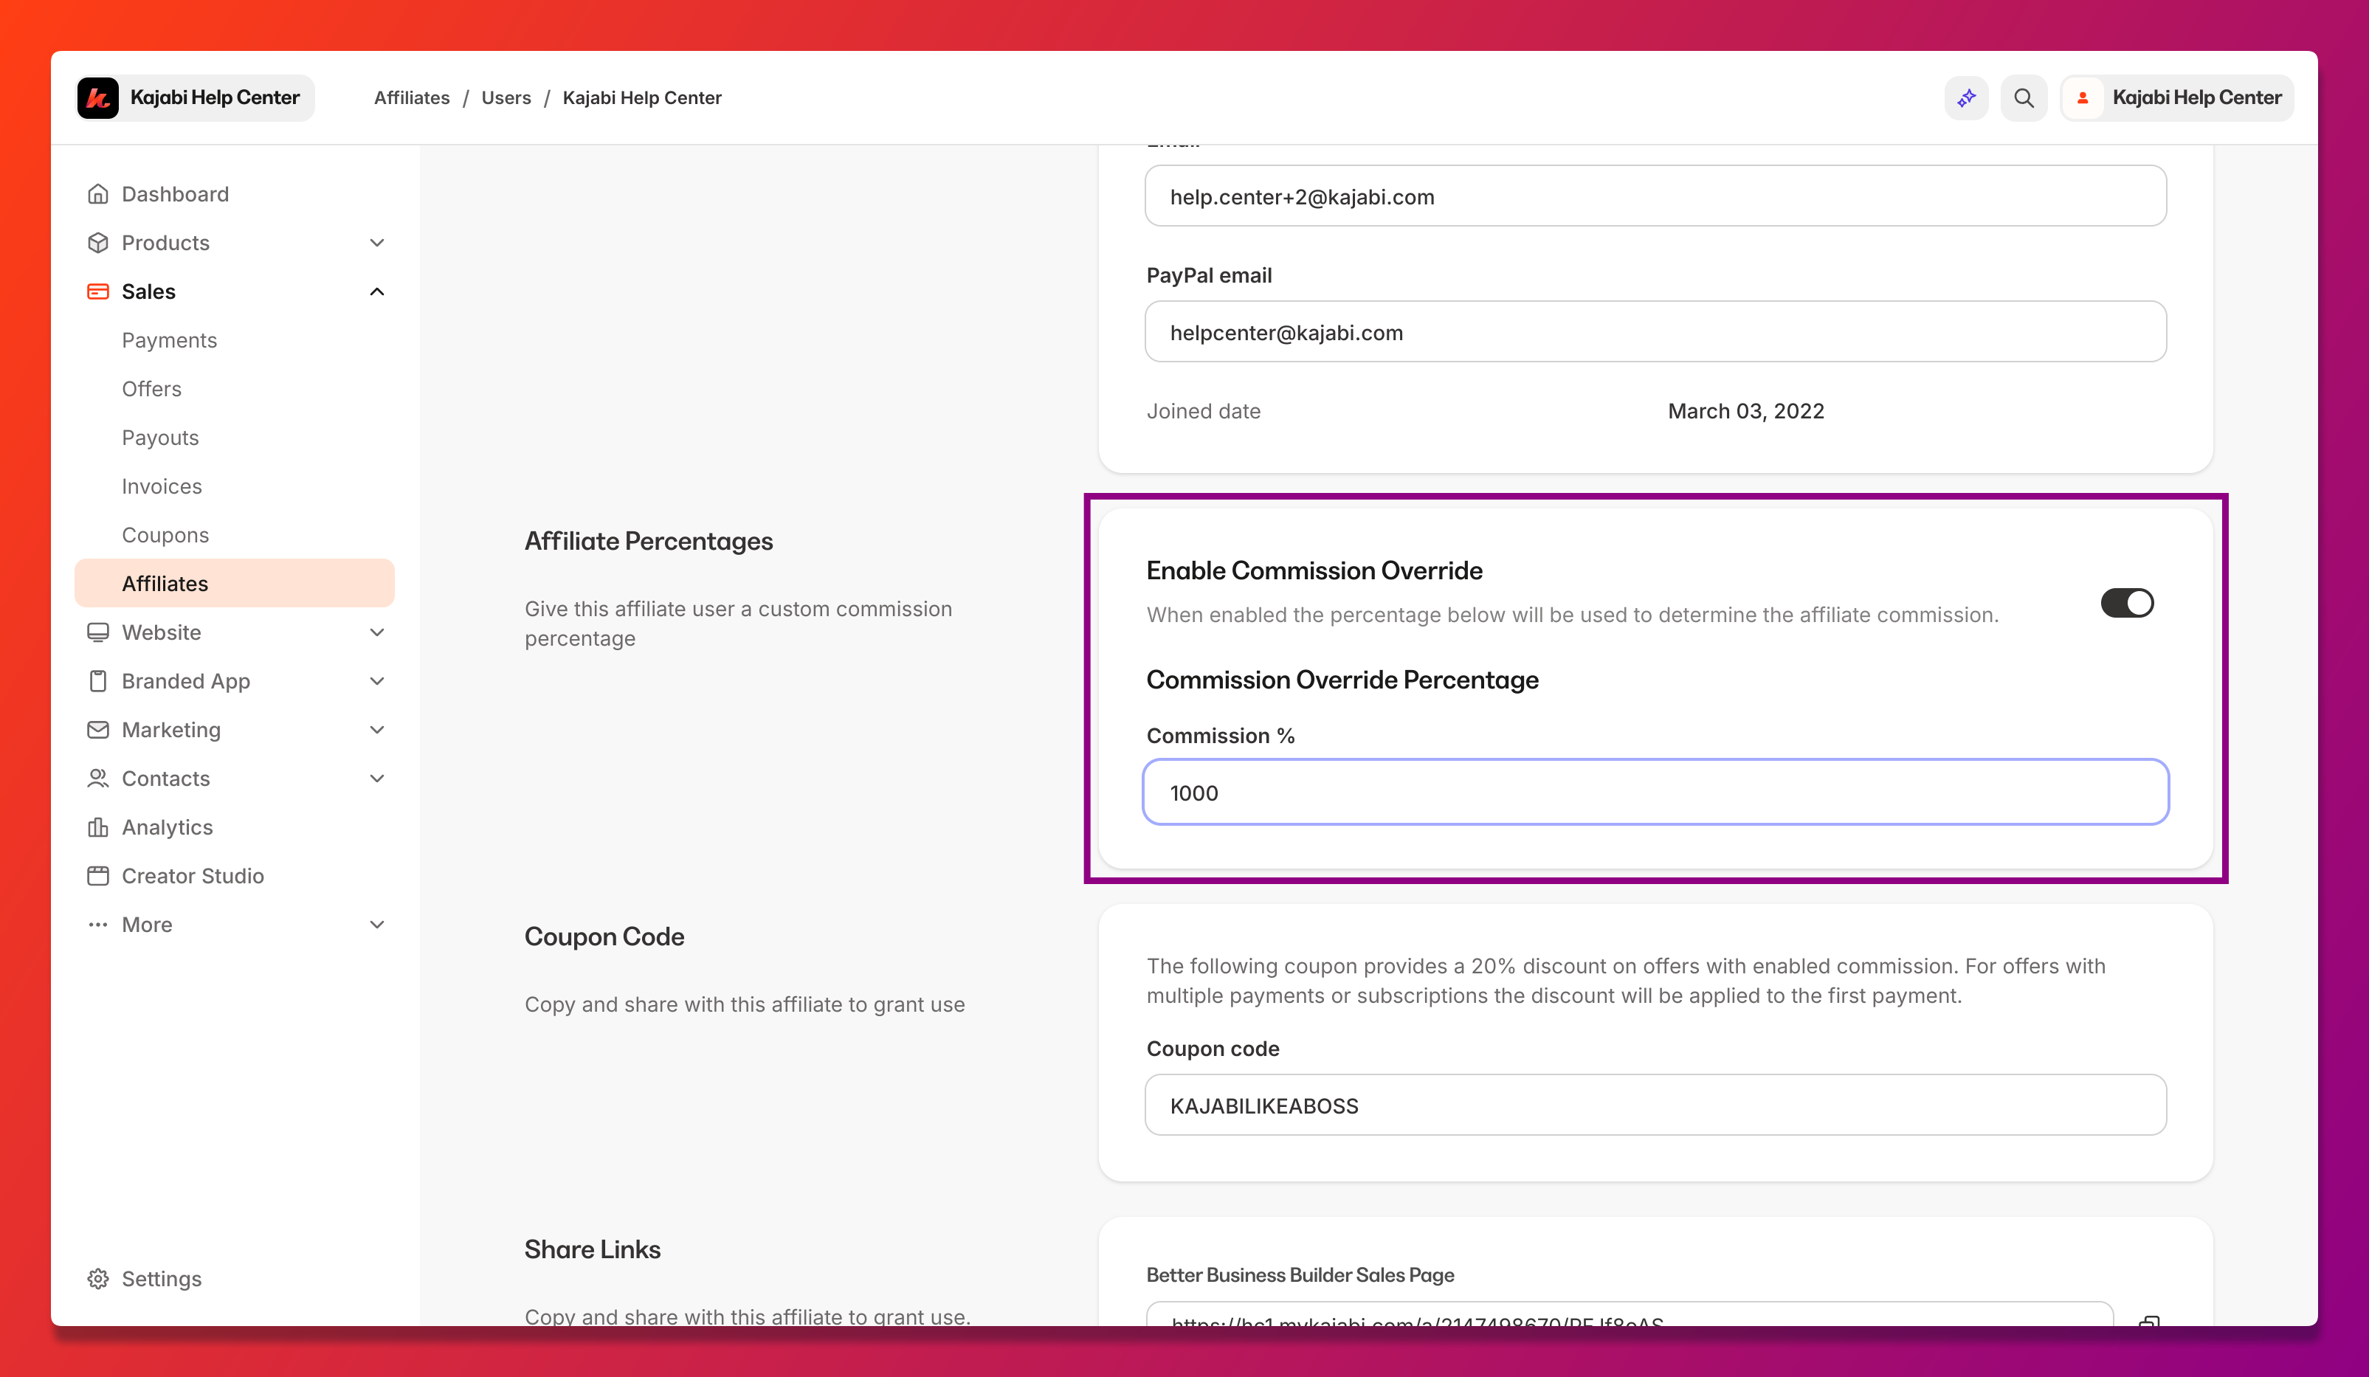Copy the Better Business Builder share link
Image resolution: width=2369 pixels, height=1377 pixels.
click(x=2149, y=1321)
